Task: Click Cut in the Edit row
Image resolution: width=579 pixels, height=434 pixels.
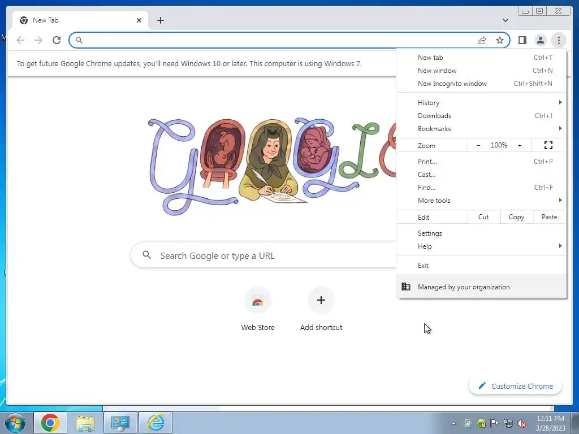Action: (x=484, y=217)
